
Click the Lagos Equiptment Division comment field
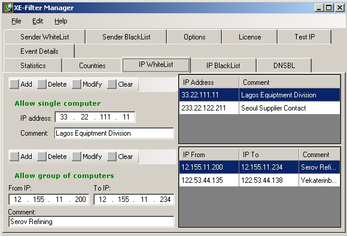click(114, 133)
